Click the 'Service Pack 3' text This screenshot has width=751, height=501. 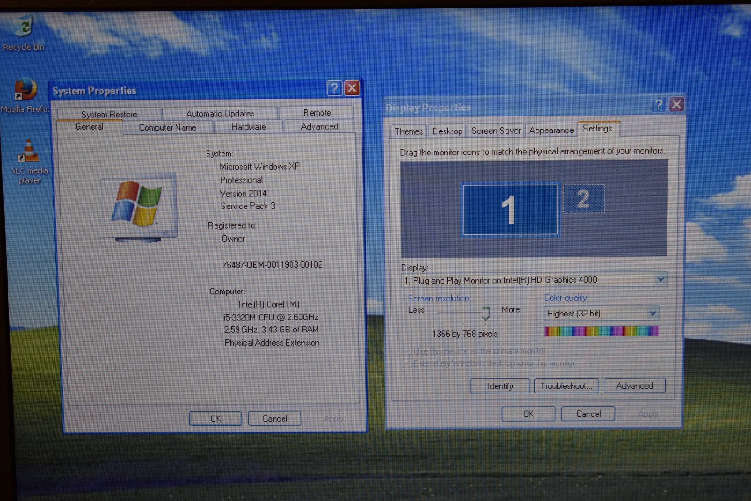click(x=248, y=206)
